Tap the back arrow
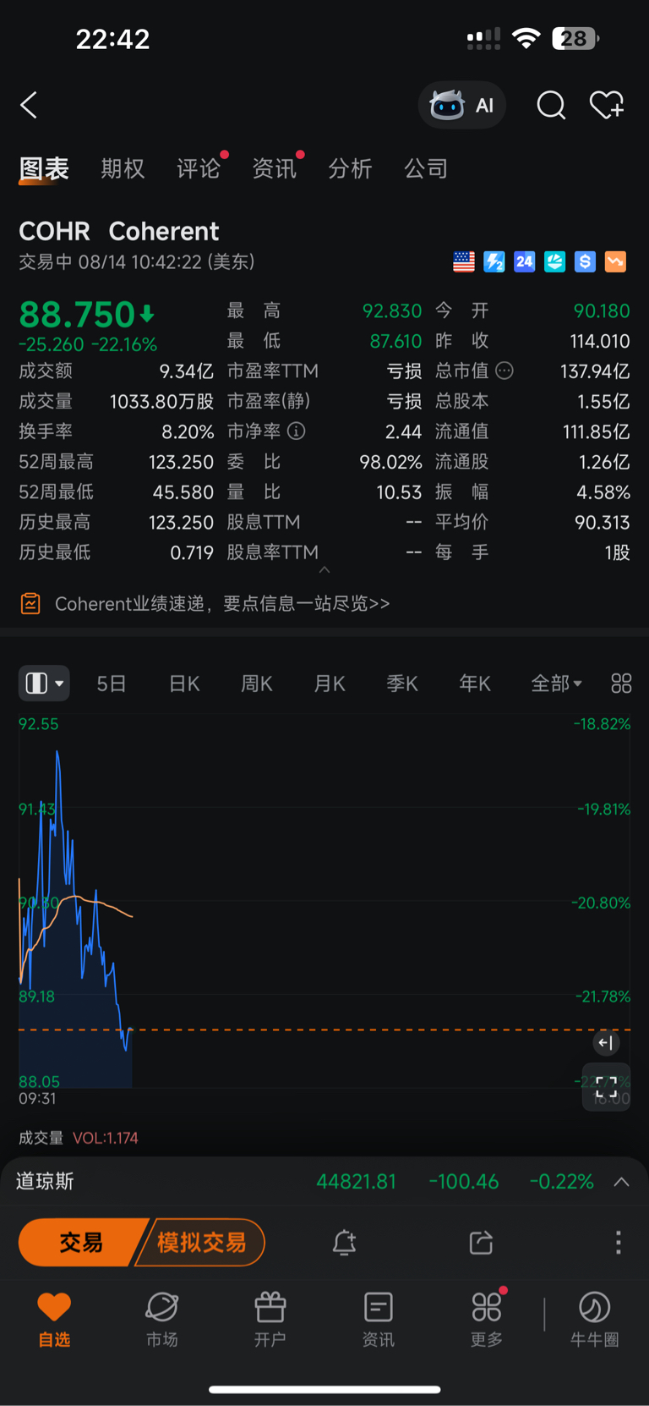Screen dimensions: 649x1406 (x=29, y=105)
